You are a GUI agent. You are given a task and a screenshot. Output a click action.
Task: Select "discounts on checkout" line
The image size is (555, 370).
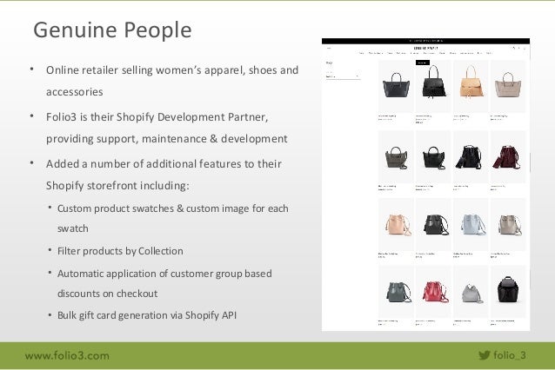tap(107, 294)
